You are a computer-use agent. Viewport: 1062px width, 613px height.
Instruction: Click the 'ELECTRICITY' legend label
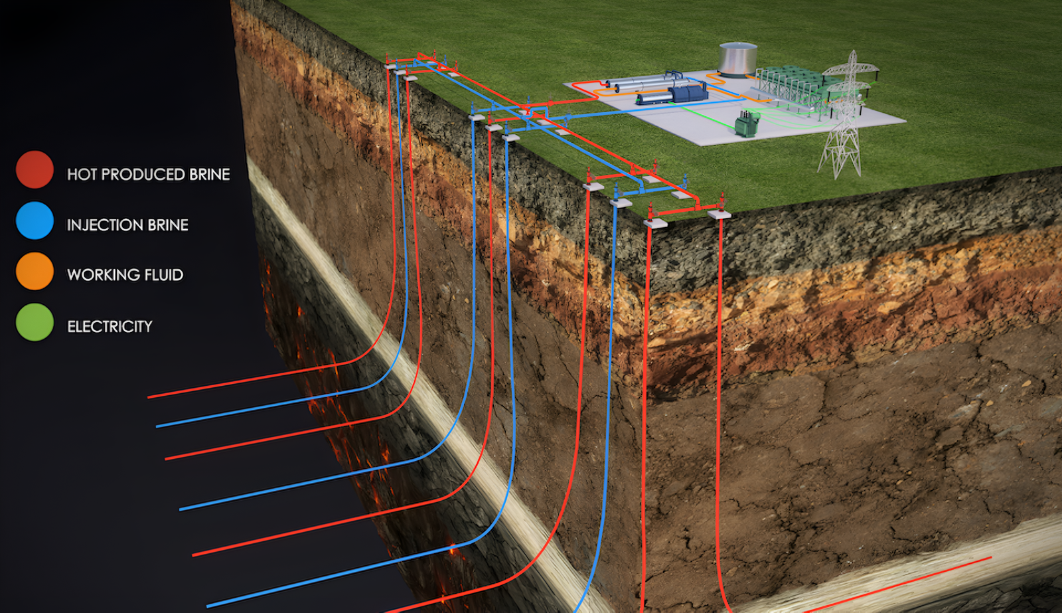110,326
